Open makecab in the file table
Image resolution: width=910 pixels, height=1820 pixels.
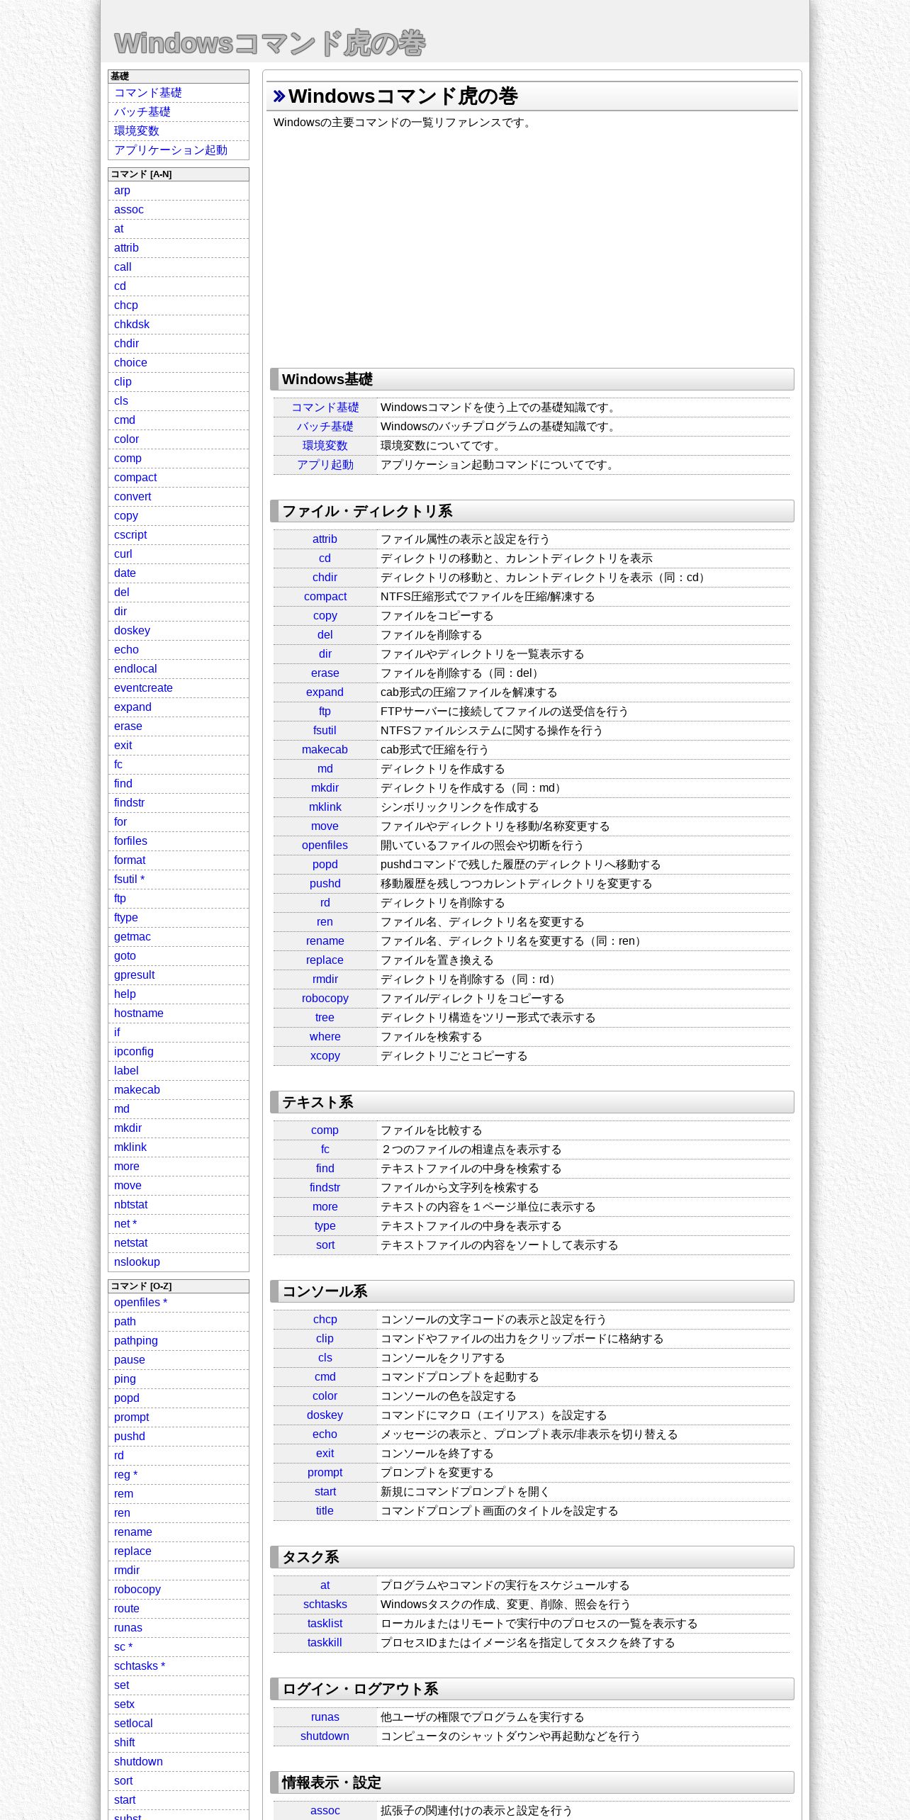(x=325, y=750)
